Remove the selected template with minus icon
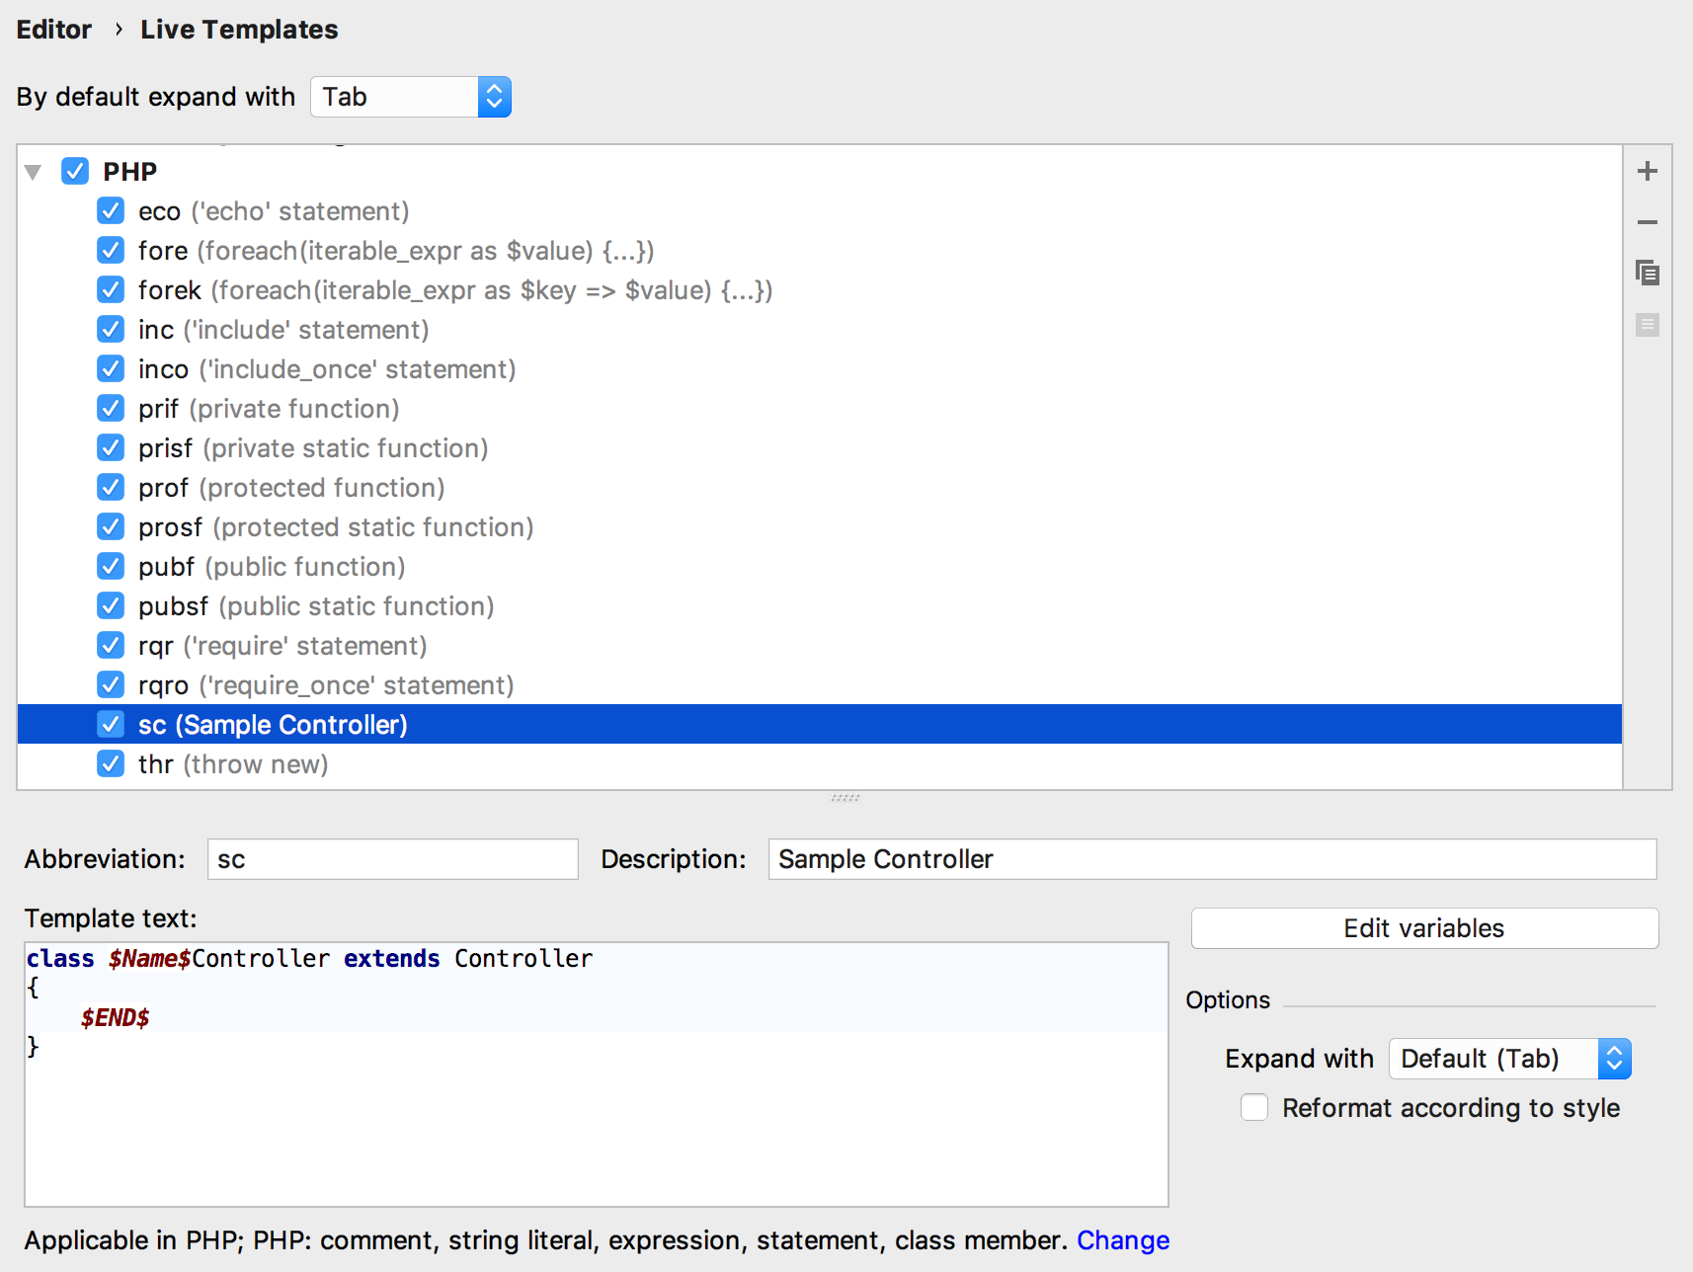The width and height of the screenshot is (1693, 1272). click(x=1647, y=222)
